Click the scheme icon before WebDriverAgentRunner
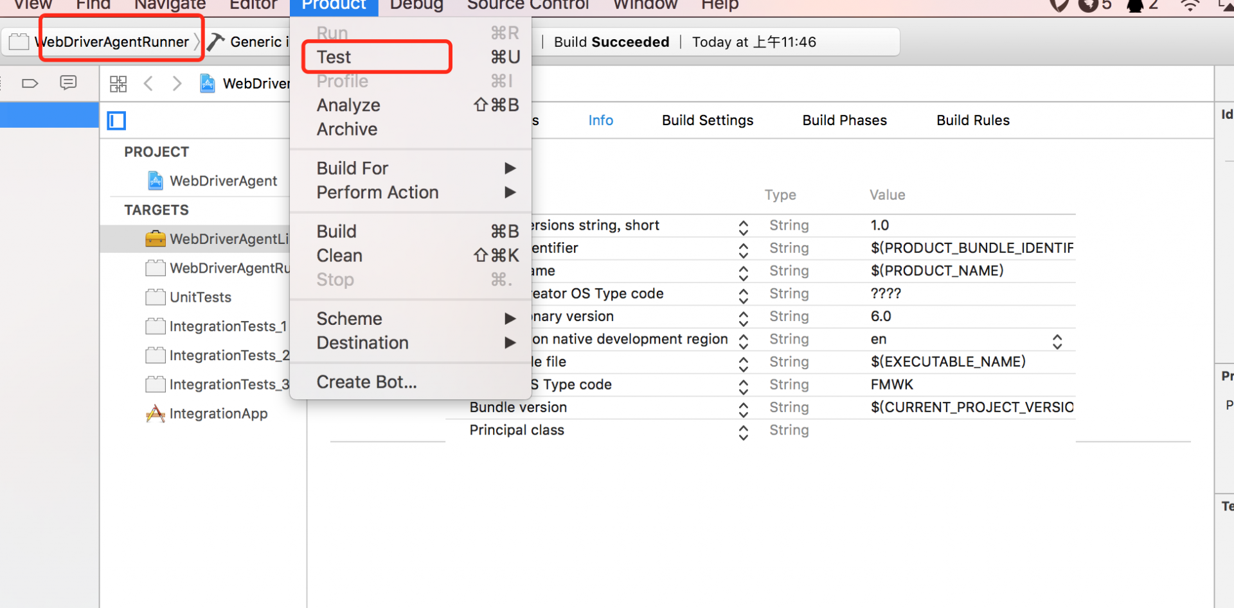The height and width of the screenshot is (608, 1234). (x=19, y=42)
